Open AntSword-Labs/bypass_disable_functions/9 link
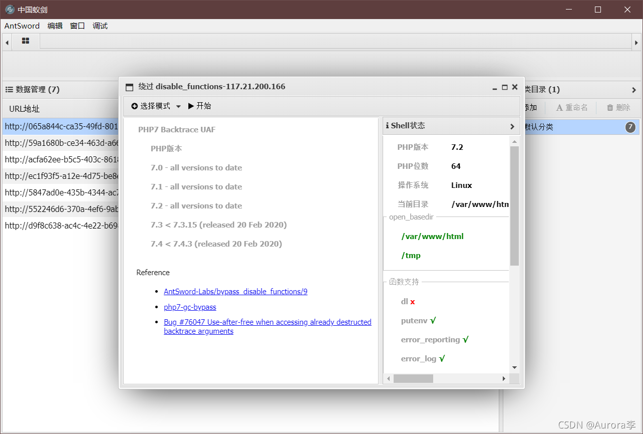643x434 pixels. click(x=235, y=291)
